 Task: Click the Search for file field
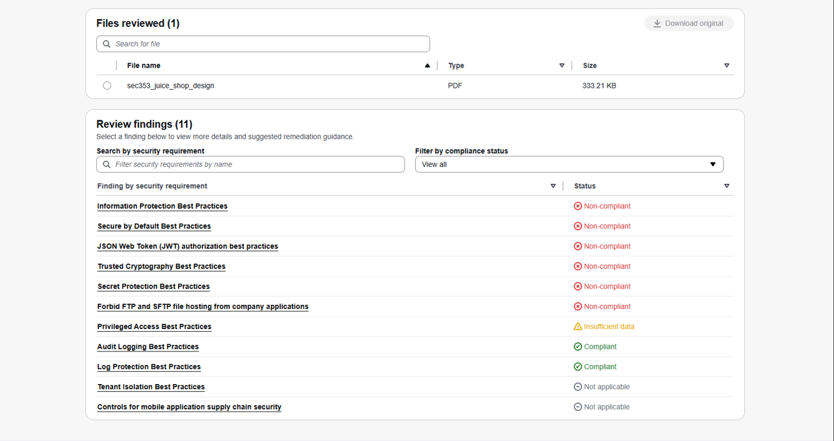point(263,44)
